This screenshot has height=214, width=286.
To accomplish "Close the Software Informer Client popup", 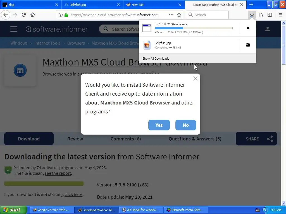I will (x=195, y=78).
